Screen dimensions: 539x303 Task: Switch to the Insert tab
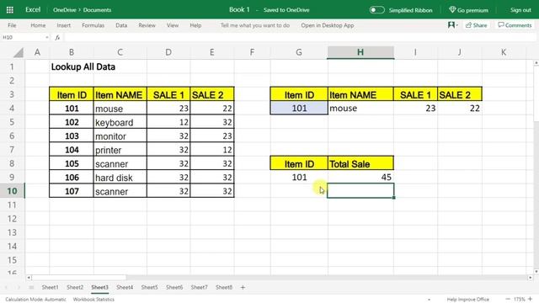coord(64,25)
